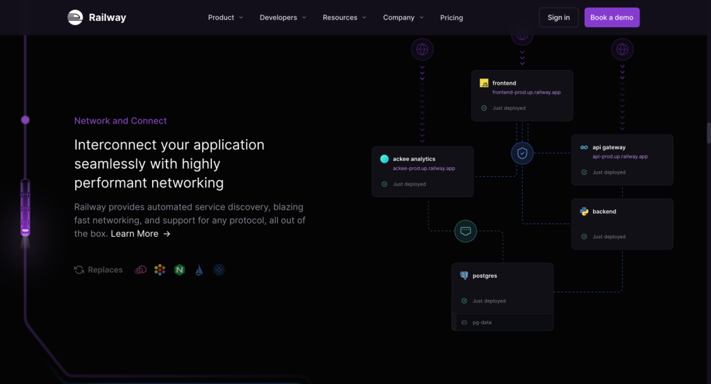Image resolution: width=711 pixels, height=384 pixels.
Task: Click the postgres elephant icon
Action: pos(464,276)
